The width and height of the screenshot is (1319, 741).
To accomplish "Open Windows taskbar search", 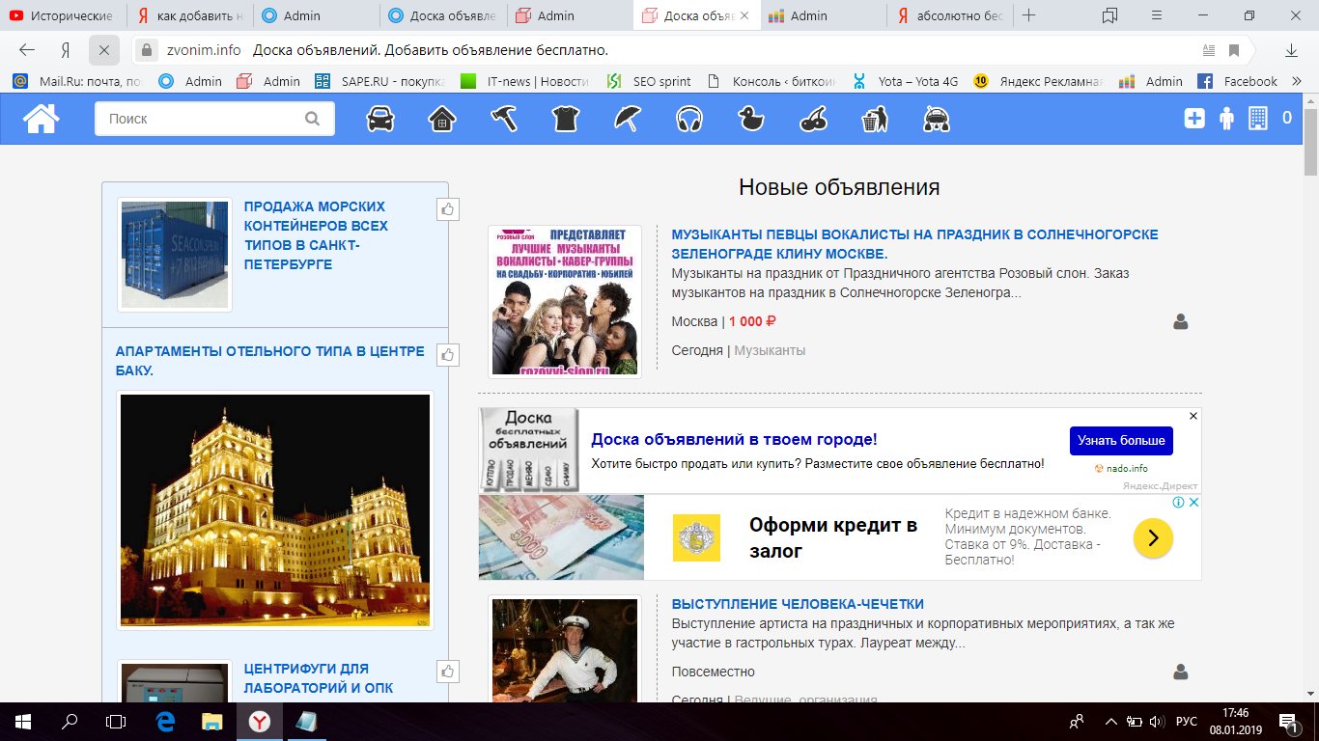I will pyautogui.click(x=70, y=721).
